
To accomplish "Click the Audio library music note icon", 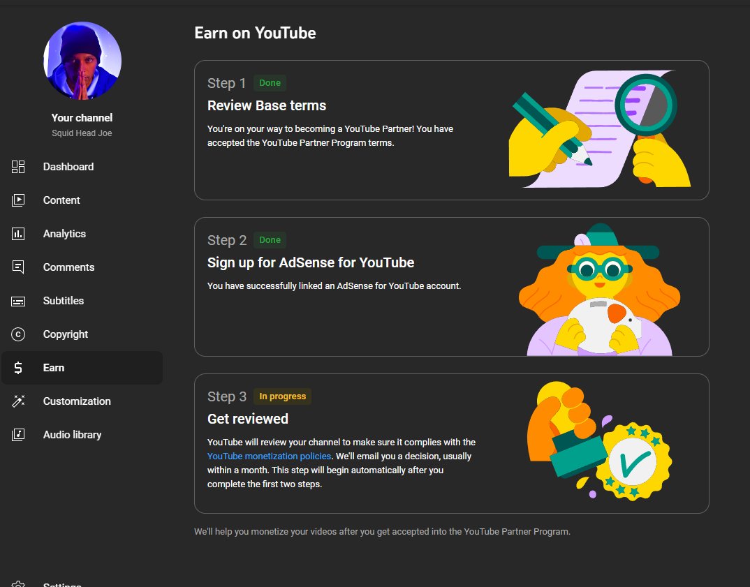I will [x=18, y=435].
